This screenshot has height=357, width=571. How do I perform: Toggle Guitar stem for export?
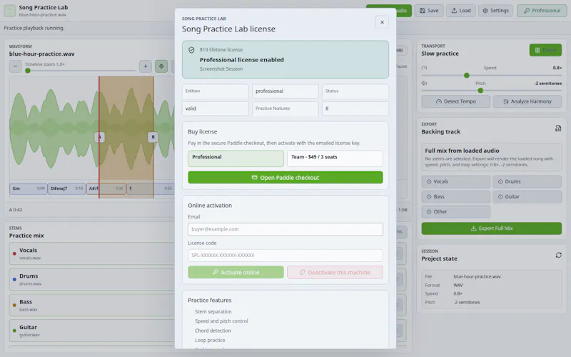click(x=527, y=197)
